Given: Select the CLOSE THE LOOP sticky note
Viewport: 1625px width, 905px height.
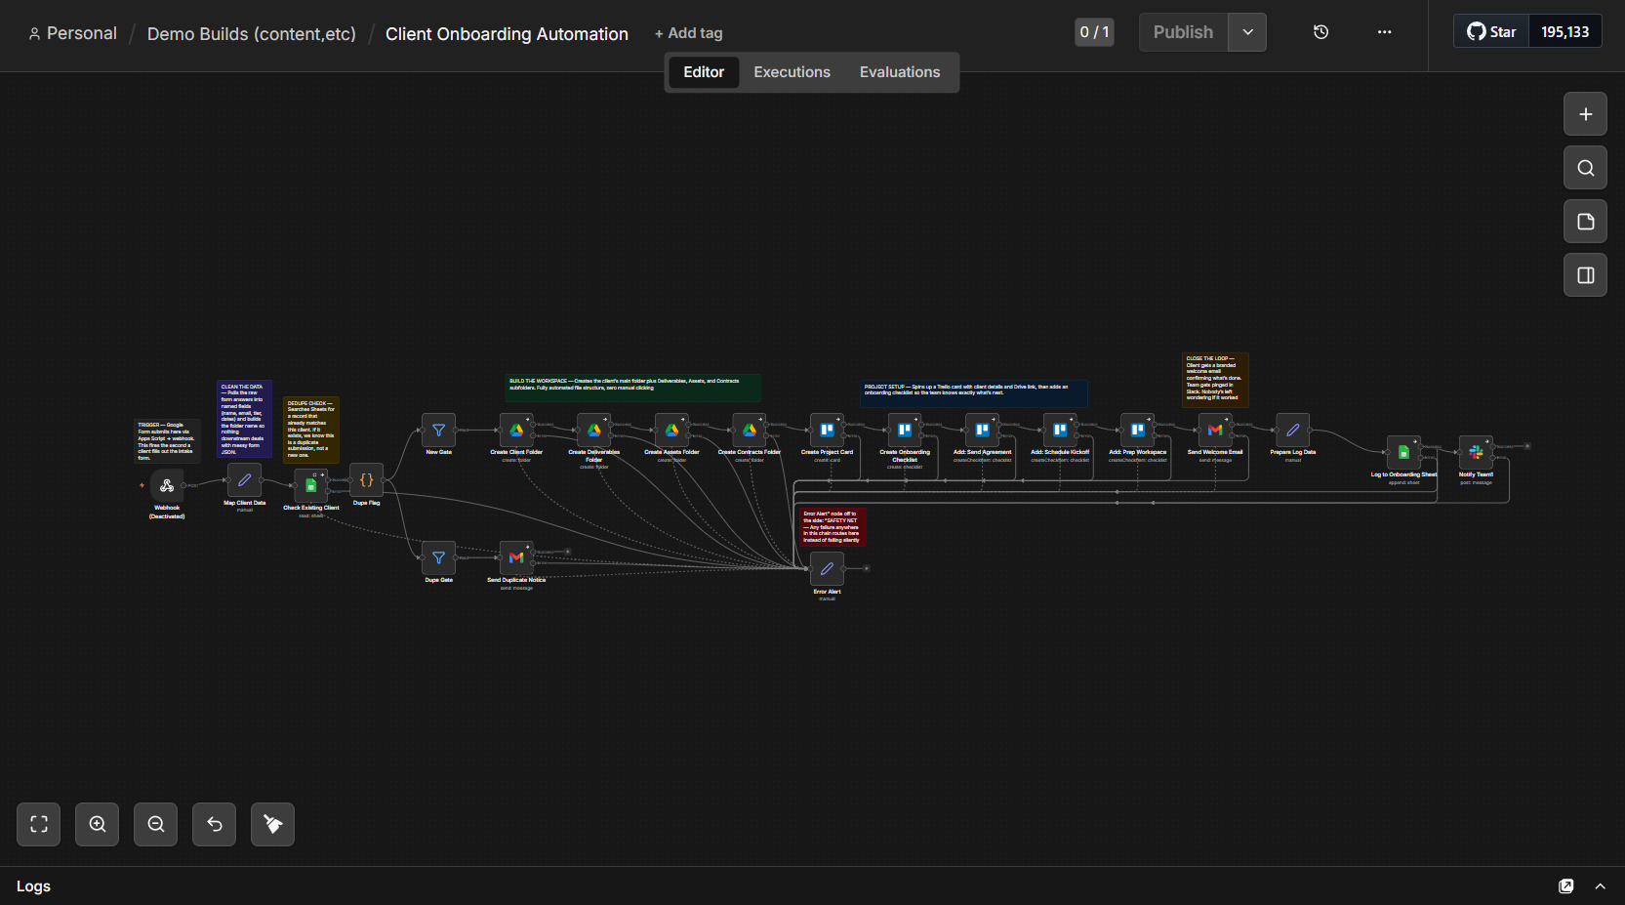Looking at the screenshot, I should (x=1215, y=380).
